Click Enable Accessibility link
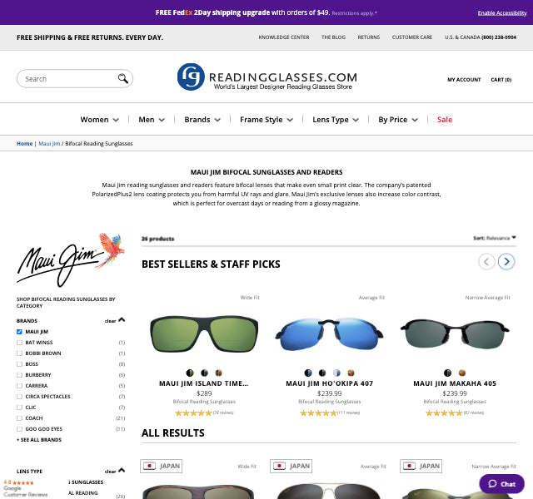533x499 pixels. coord(502,13)
